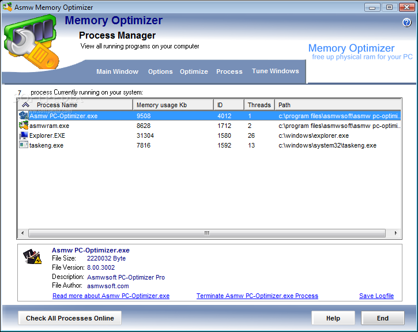Select the taskeng.exe process name

click(x=46, y=145)
